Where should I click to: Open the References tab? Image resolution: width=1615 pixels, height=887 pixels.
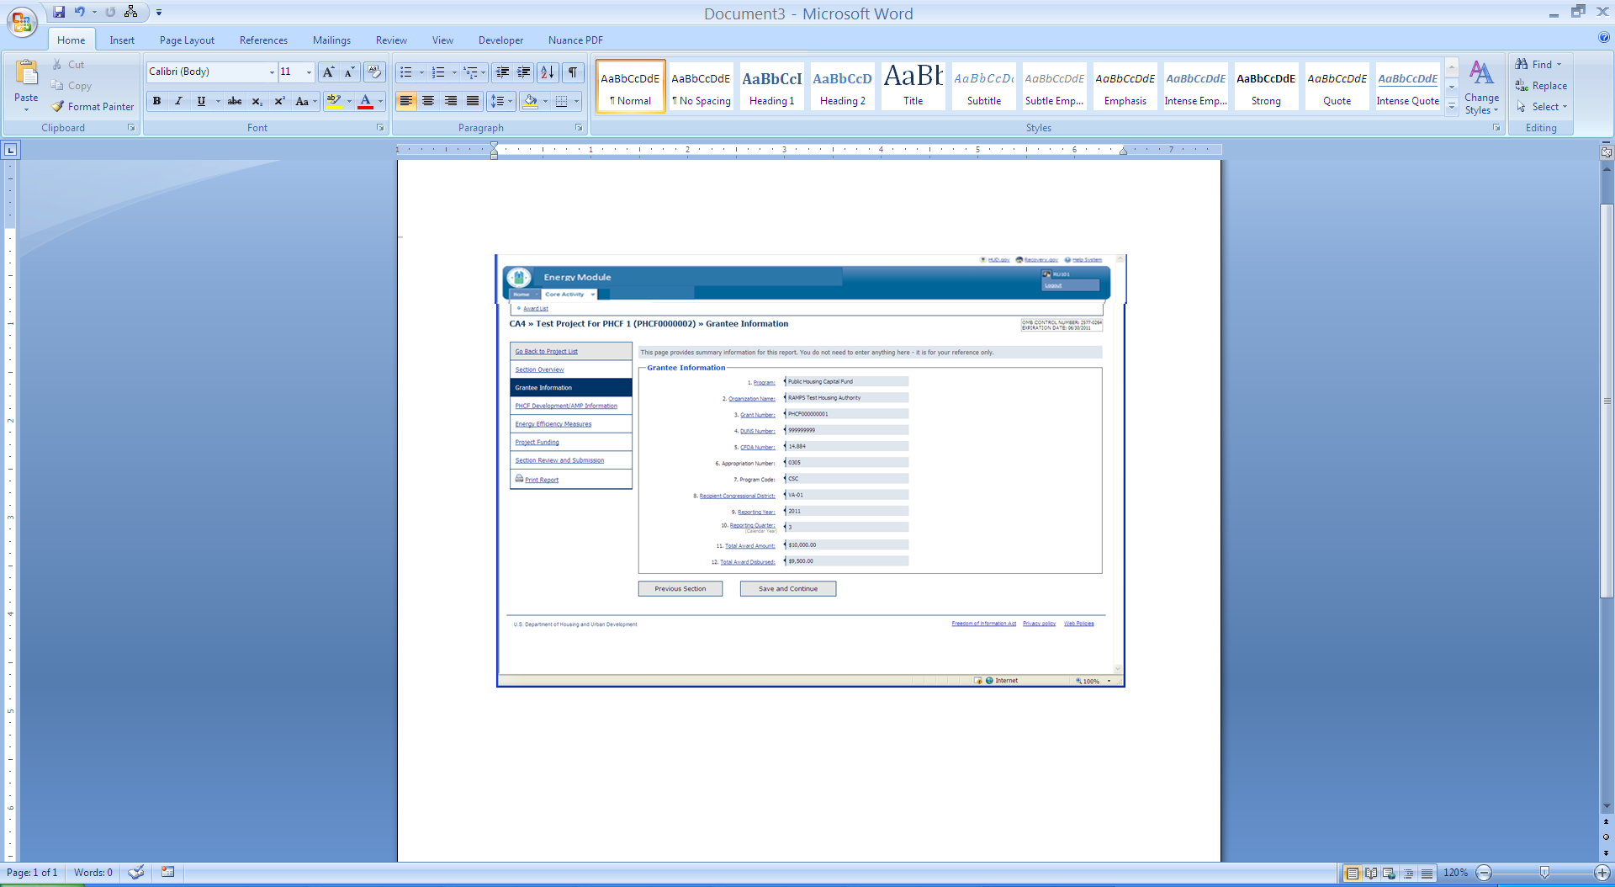(263, 40)
